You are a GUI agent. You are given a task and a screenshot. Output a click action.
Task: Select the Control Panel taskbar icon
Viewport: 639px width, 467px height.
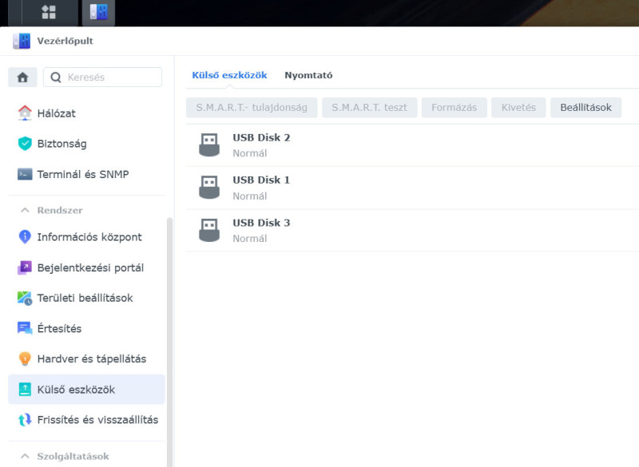coord(98,12)
